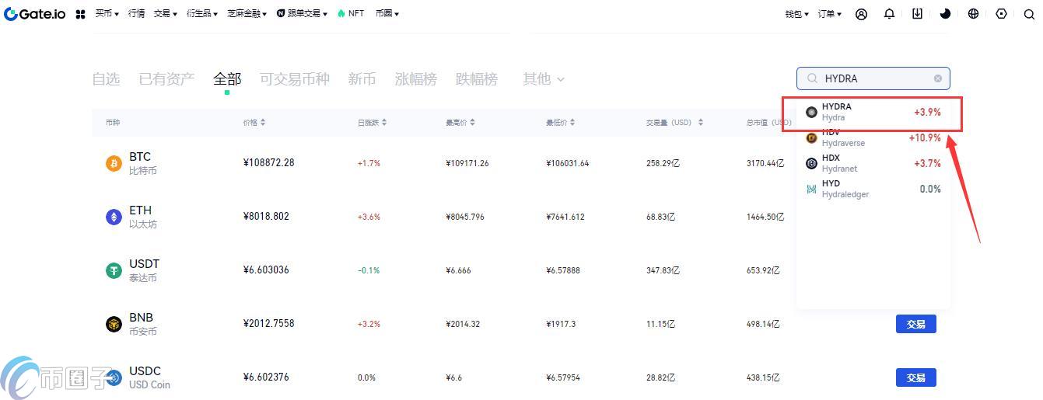
Task: Switch to the 涨幅榜 tab
Action: click(415, 79)
